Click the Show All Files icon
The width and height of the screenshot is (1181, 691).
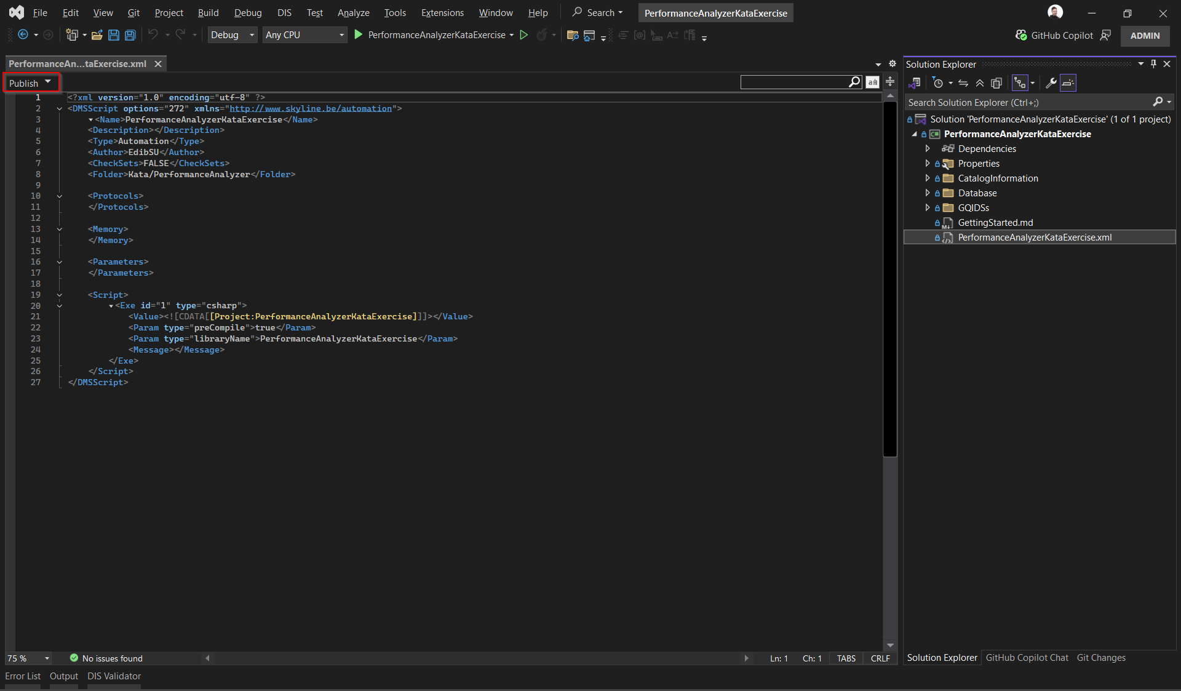click(x=996, y=82)
